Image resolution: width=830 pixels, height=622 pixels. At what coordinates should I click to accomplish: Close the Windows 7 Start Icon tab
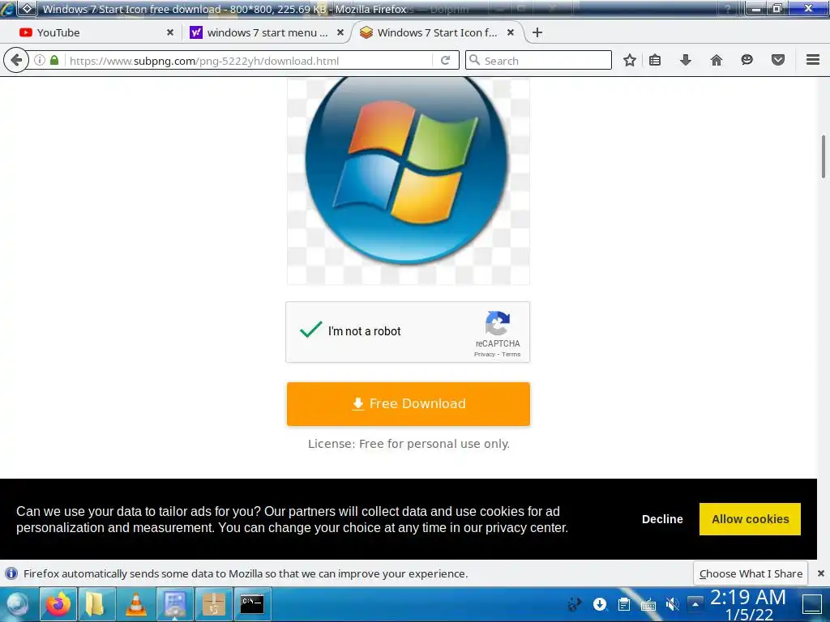pos(511,32)
